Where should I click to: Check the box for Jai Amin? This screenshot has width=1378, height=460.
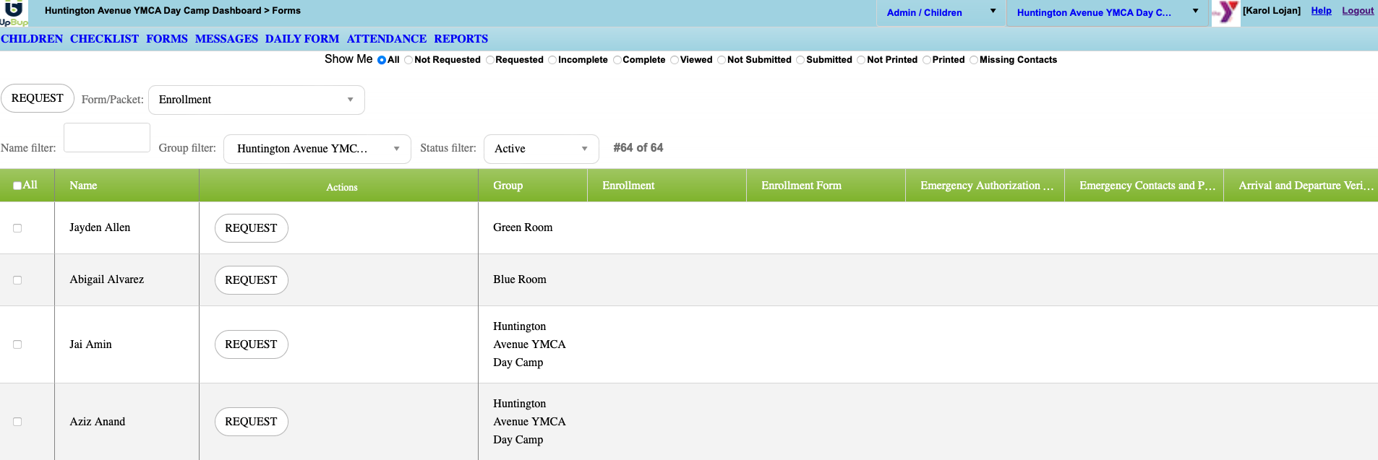click(17, 344)
